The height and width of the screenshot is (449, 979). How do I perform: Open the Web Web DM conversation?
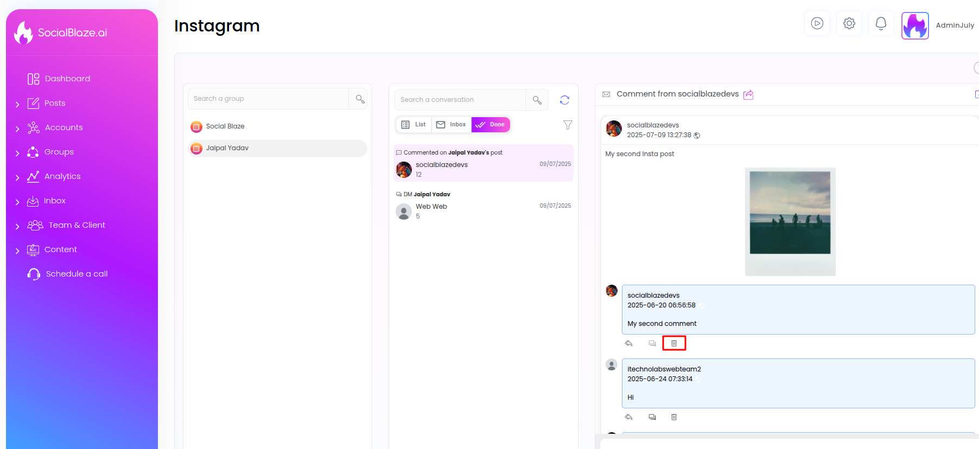tap(484, 205)
